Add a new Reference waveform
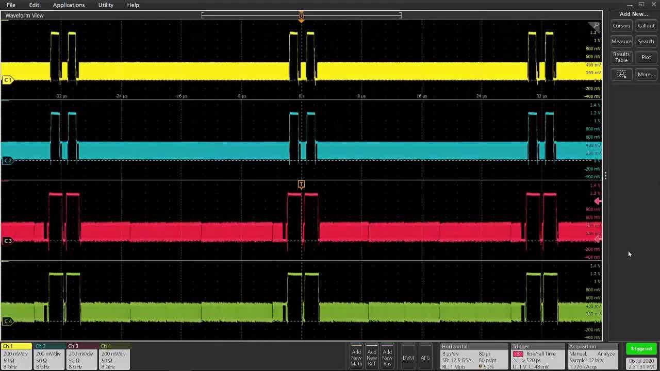 tap(371, 357)
